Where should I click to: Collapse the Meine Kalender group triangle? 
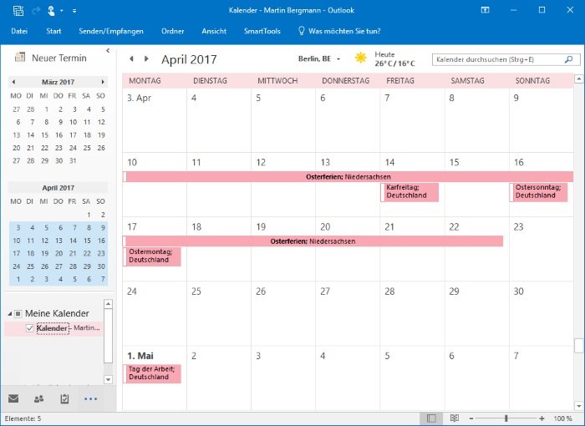tap(10, 314)
